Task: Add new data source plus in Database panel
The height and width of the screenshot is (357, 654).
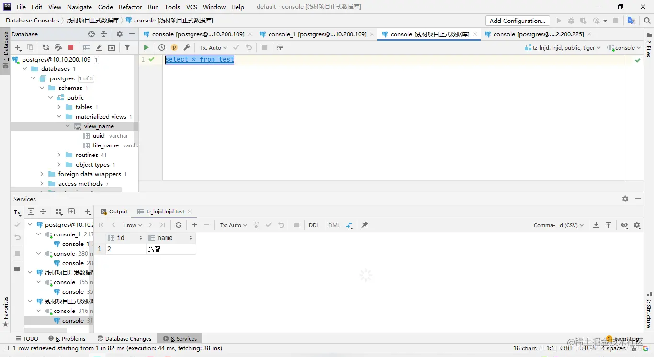Action: 18,47
